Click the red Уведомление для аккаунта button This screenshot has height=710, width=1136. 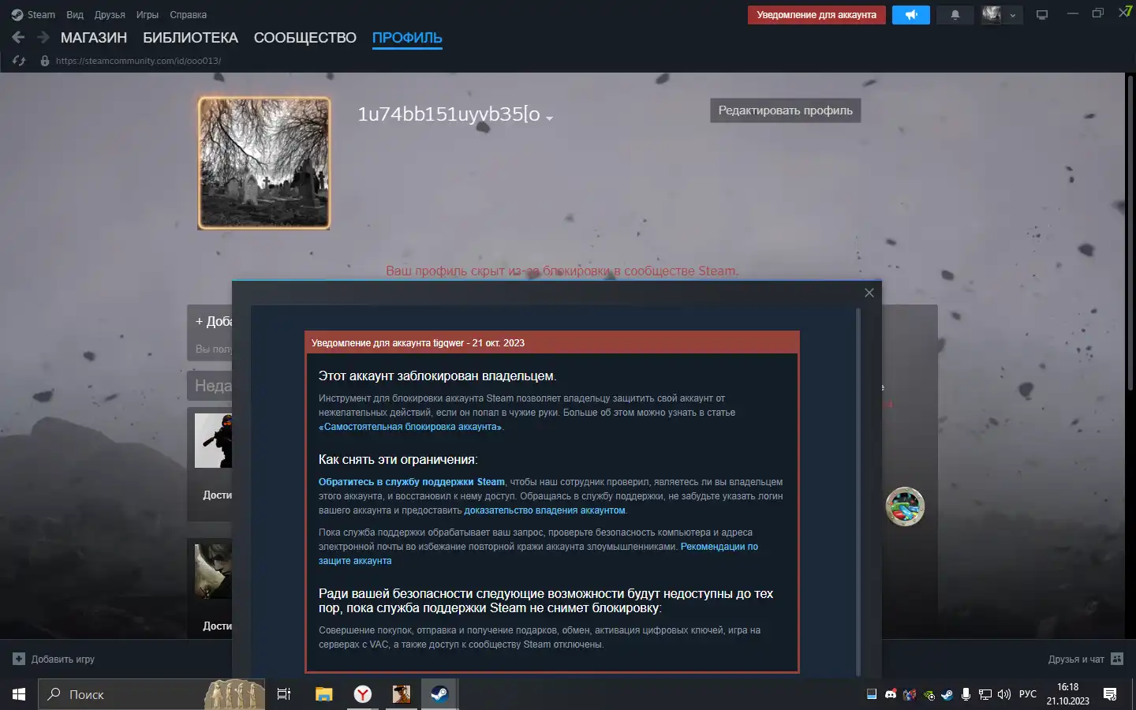coord(816,15)
